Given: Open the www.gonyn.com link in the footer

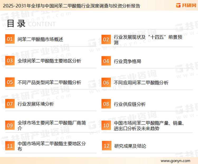Looking at the screenshot, I should click(175, 161).
